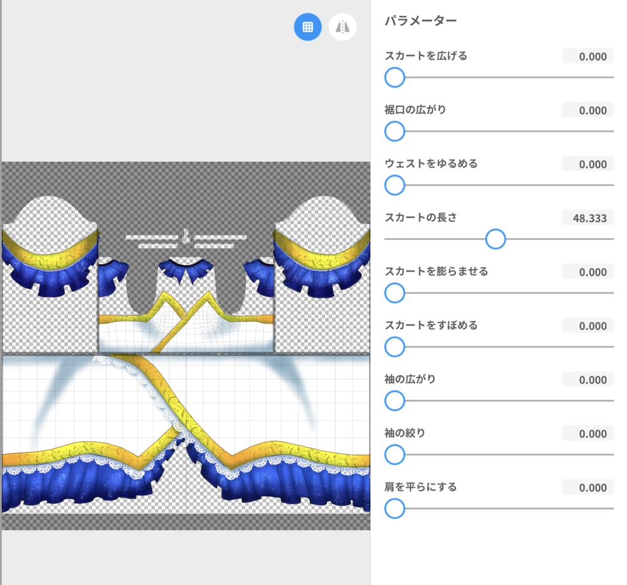
Task: Click the スカートを広げる label
Action: (x=426, y=56)
